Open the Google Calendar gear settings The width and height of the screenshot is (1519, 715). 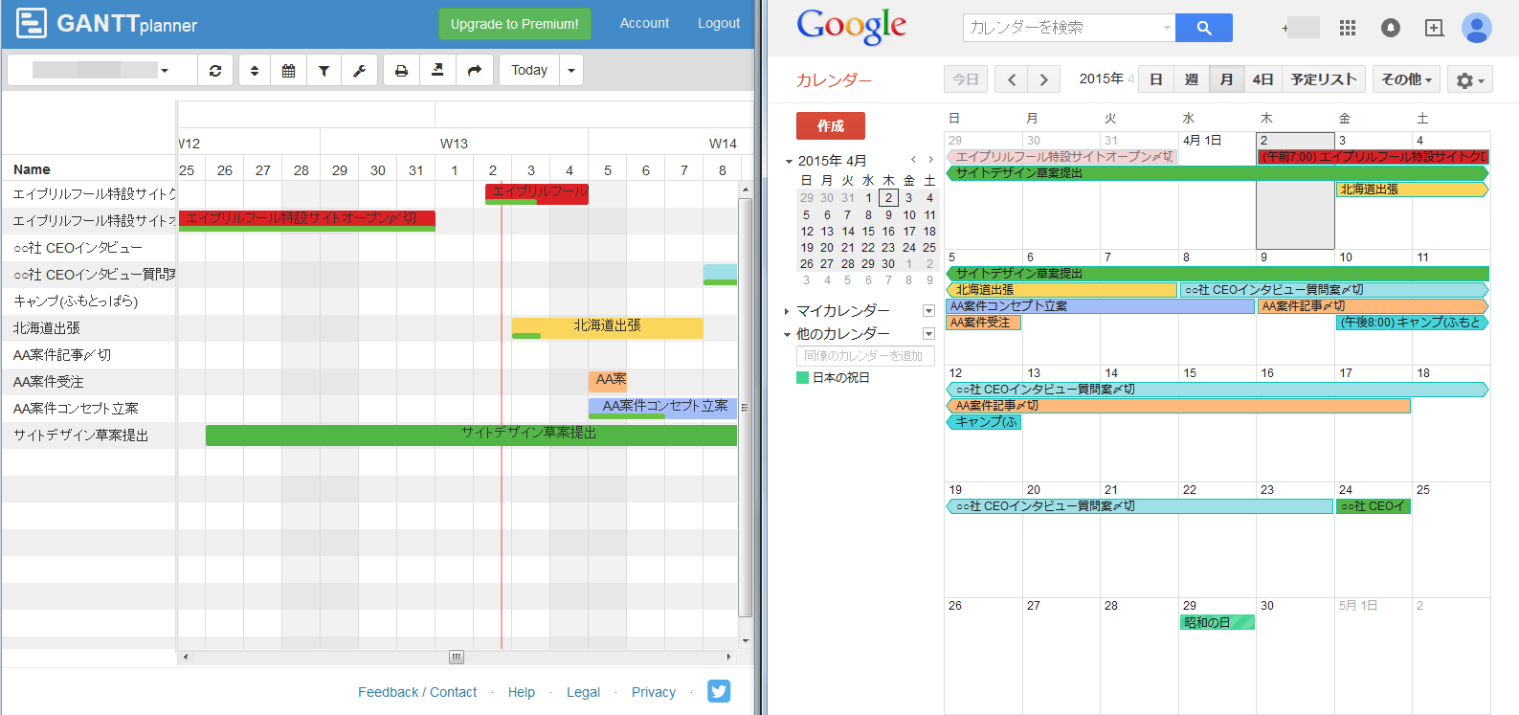1469,80
